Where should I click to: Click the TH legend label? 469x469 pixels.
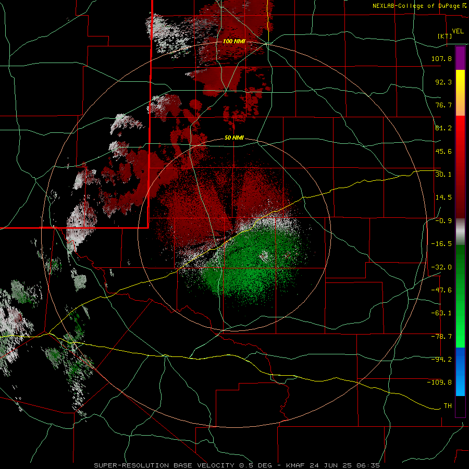pos(448,406)
